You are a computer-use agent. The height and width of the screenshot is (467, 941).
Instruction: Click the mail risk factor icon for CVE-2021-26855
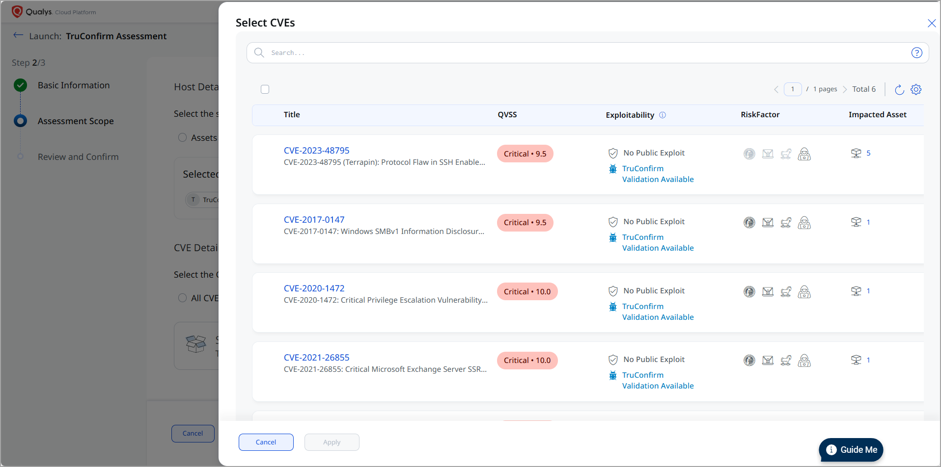coord(768,361)
